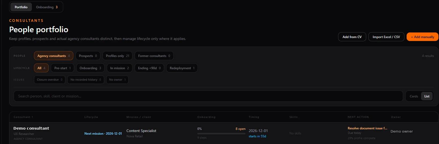Open the Content Specialist mission
Viewport: 439px width, 144px height.
tap(141, 131)
